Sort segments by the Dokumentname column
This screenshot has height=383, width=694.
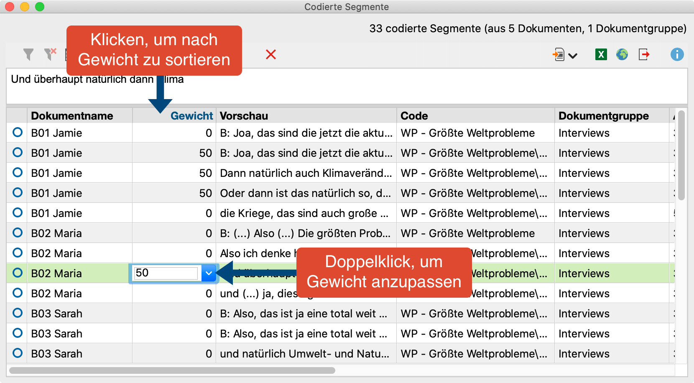coord(72,116)
